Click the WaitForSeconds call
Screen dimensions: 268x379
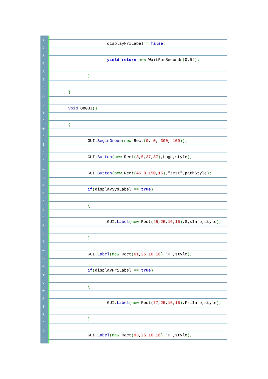pos(165,60)
